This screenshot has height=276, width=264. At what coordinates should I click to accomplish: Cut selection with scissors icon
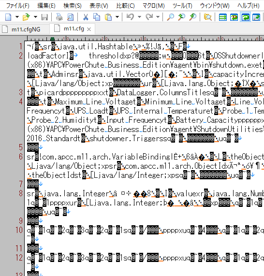(86, 17)
